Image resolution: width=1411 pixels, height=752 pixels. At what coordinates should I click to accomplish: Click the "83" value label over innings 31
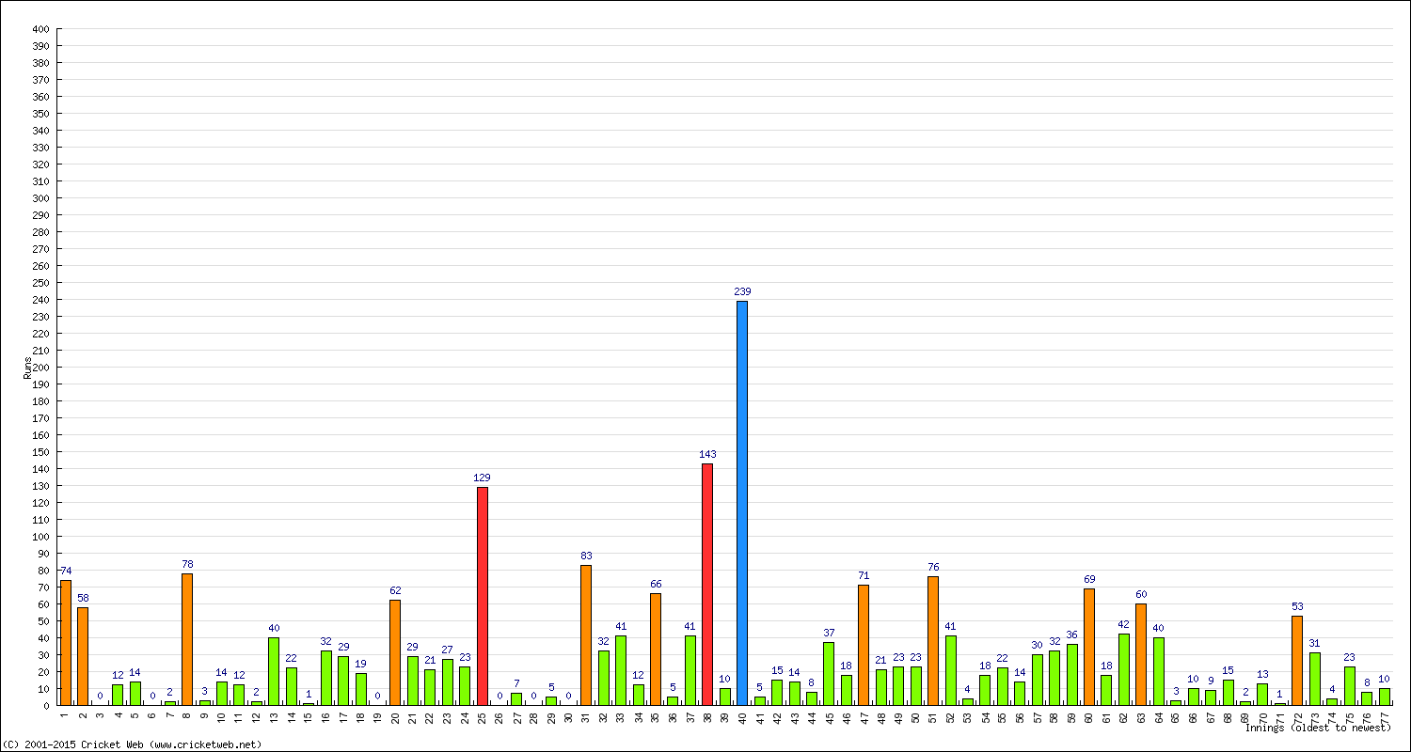point(586,556)
